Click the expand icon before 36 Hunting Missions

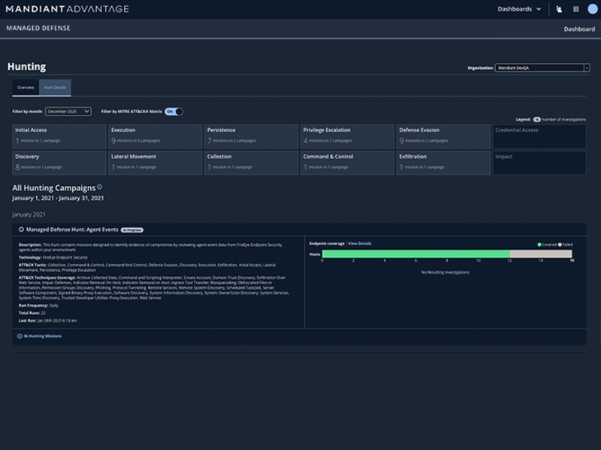tap(20, 336)
